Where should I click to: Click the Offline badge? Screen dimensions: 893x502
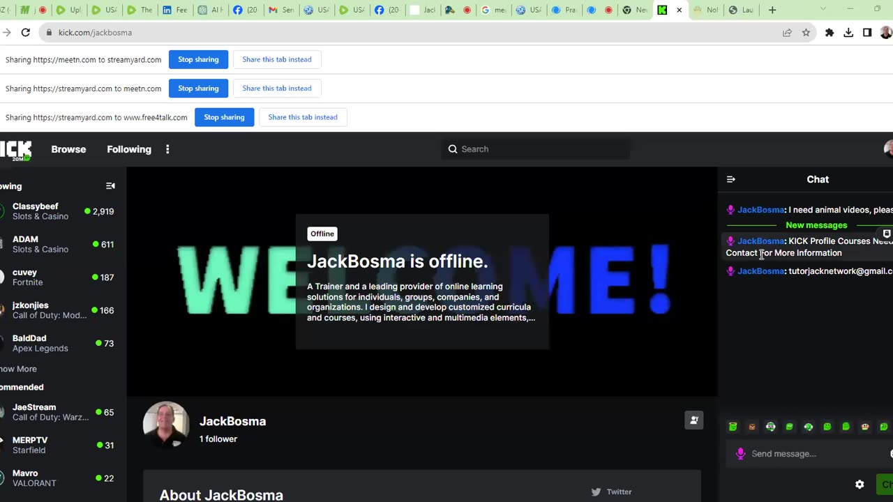click(x=322, y=234)
